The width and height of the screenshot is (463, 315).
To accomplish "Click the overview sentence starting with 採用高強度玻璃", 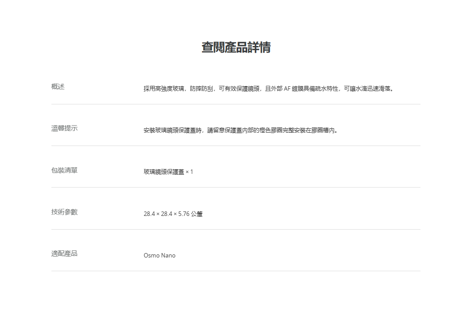I will (x=268, y=88).
